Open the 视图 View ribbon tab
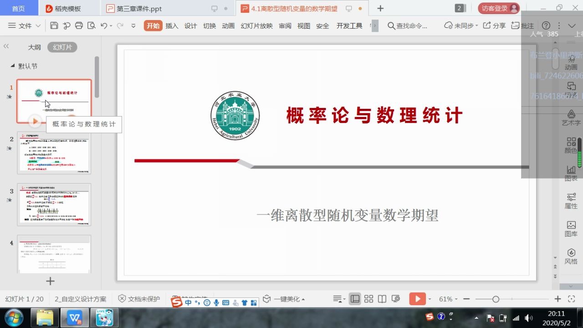Screen dimensions: 583x328 pos(304,26)
